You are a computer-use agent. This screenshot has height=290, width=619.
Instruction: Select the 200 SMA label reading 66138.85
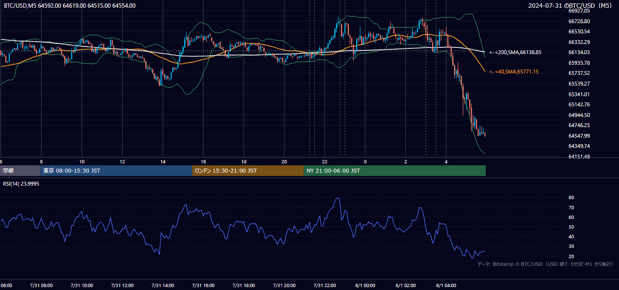click(515, 52)
